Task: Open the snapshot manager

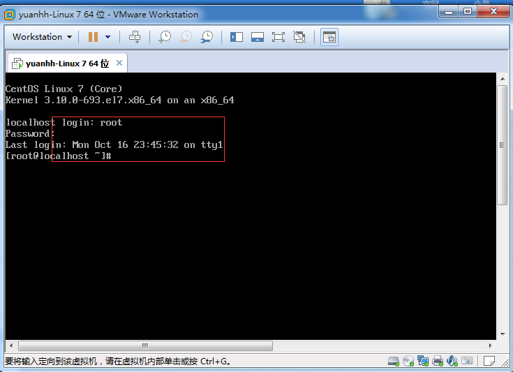Action: click(x=207, y=37)
